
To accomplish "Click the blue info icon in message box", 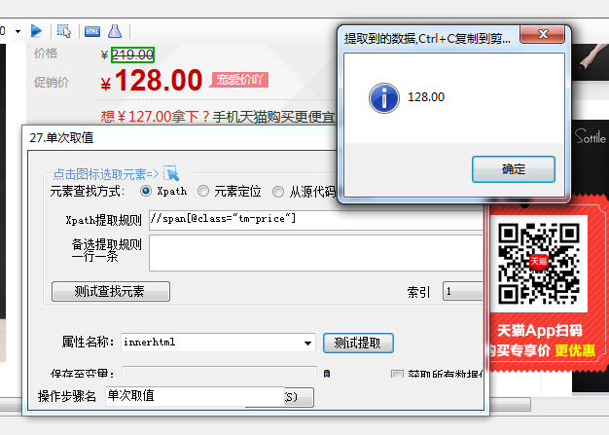I will pyautogui.click(x=383, y=98).
